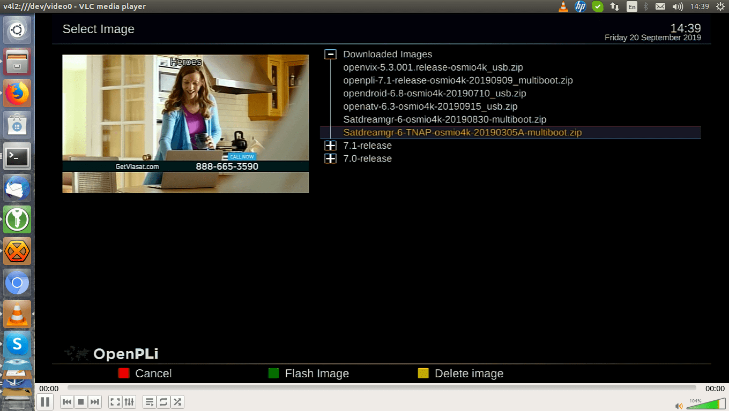
Task: Click the red Cancel button
Action: click(x=124, y=374)
